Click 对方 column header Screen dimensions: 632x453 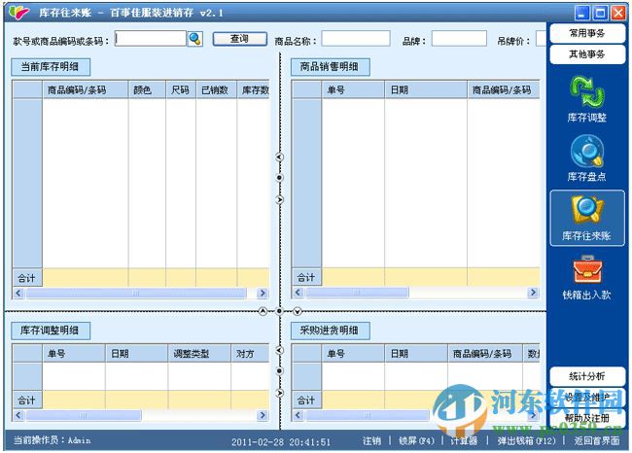point(250,354)
